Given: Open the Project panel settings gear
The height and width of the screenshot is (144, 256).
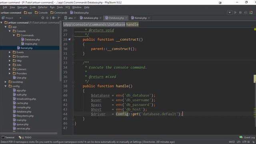Looking at the screenshot, I should tap(54, 18).
